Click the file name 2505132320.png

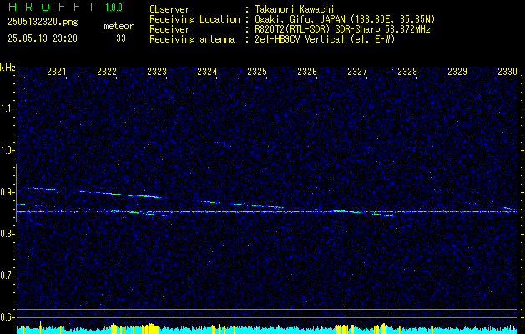point(43,22)
